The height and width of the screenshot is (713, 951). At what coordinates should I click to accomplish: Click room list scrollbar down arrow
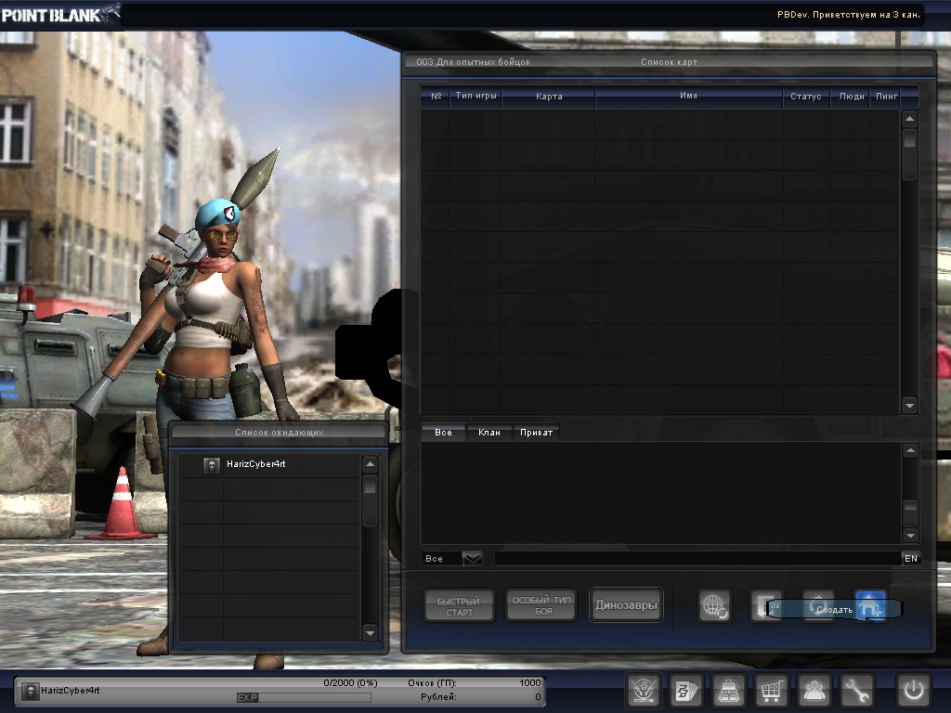point(909,405)
